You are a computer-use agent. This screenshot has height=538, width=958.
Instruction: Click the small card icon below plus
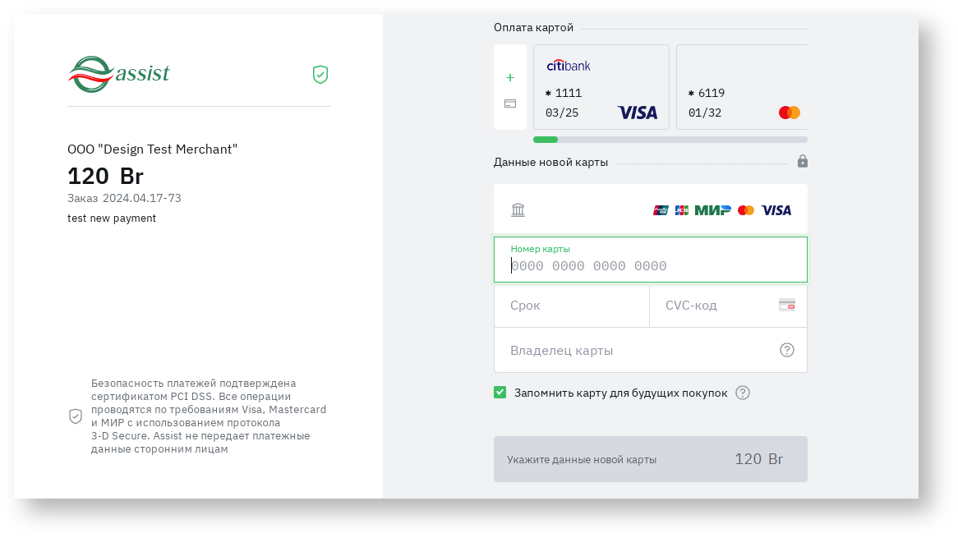510,103
